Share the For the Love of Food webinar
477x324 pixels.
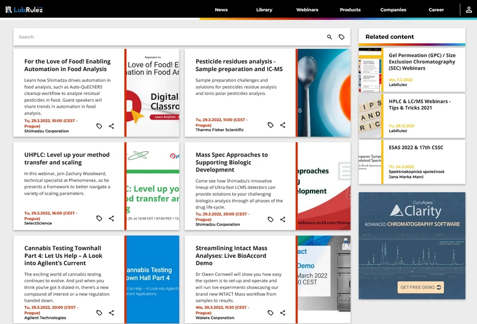coord(112,126)
